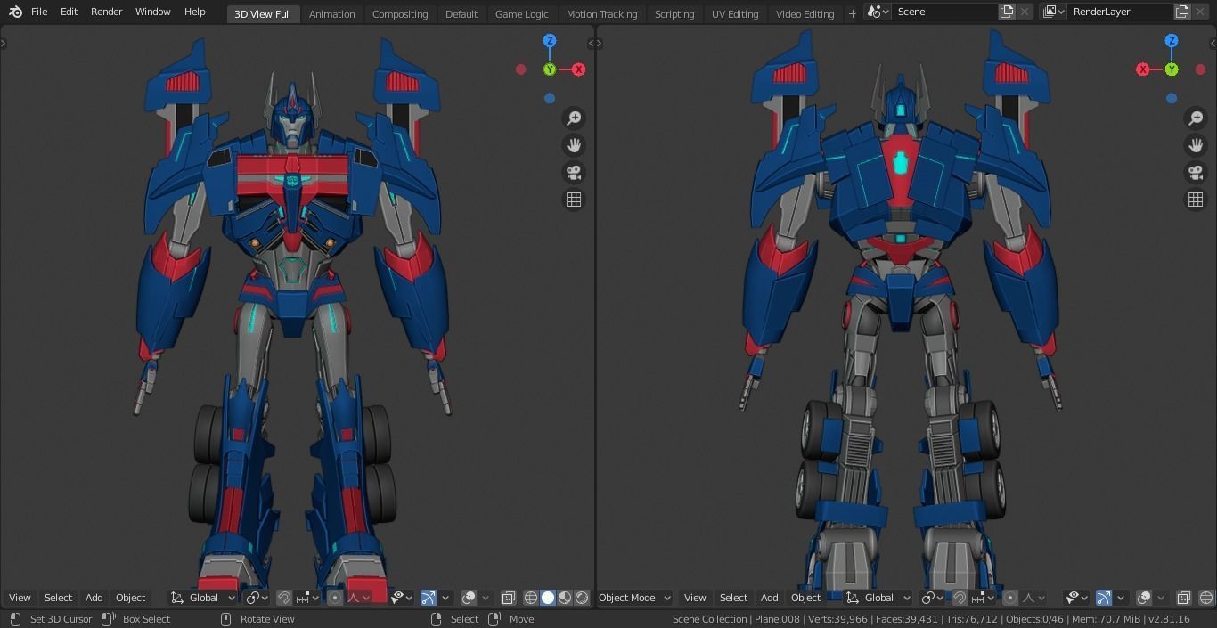Open left viewport Select menu
The image size is (1217, 628).
tap(59, 598)
